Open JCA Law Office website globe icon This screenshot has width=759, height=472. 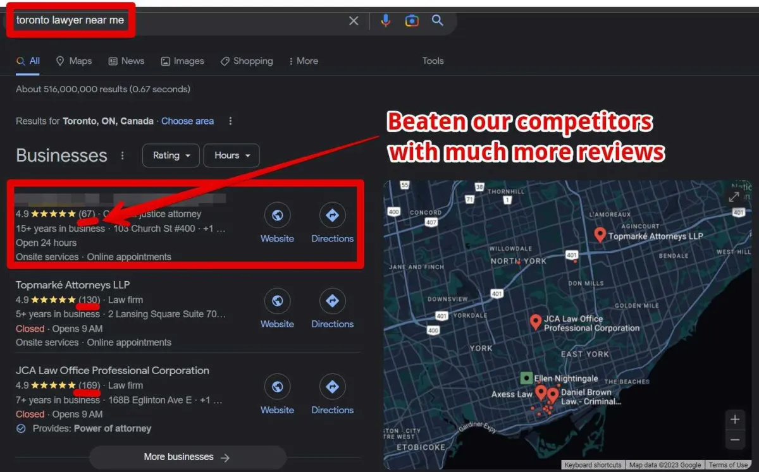click(x=277, y=387)
